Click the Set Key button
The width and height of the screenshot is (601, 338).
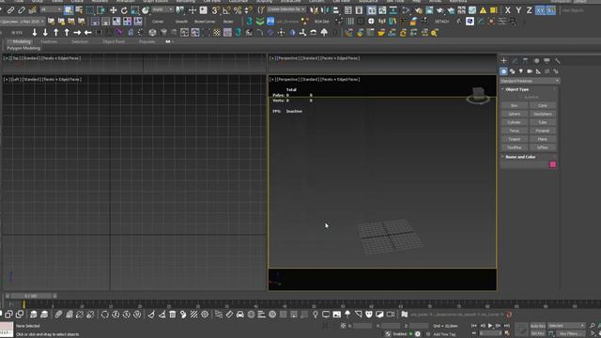click(x=538, y=334)
